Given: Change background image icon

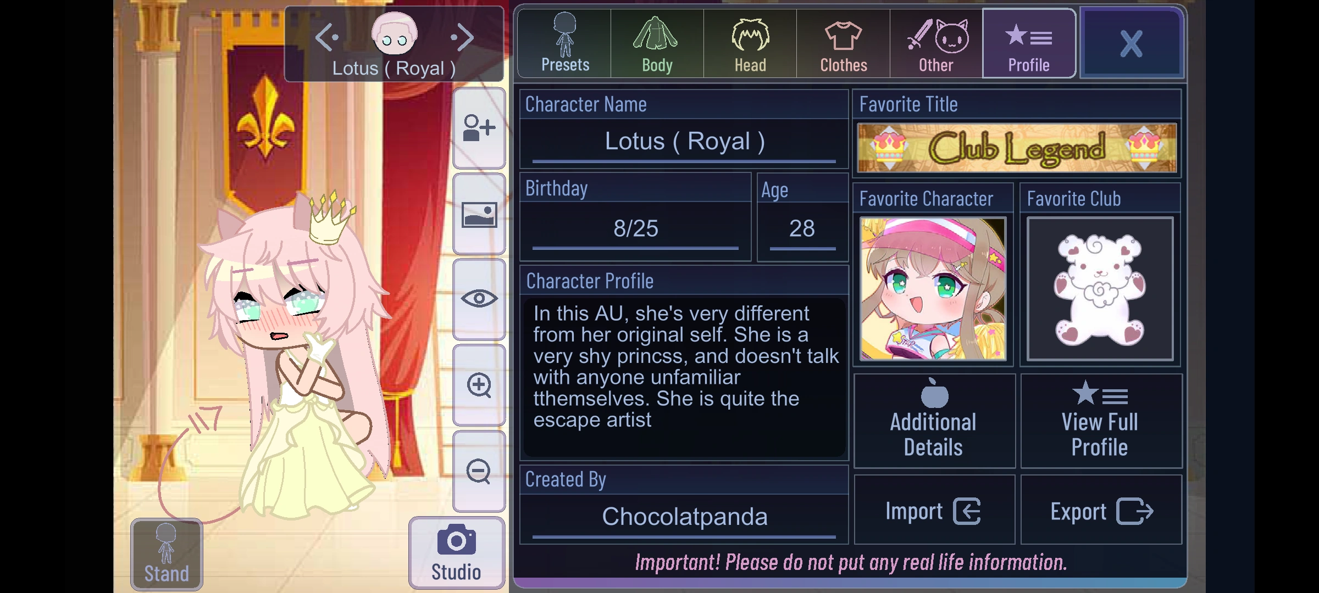Looking at the screenshot, I should pyautogui.click(x=479, y=214).
